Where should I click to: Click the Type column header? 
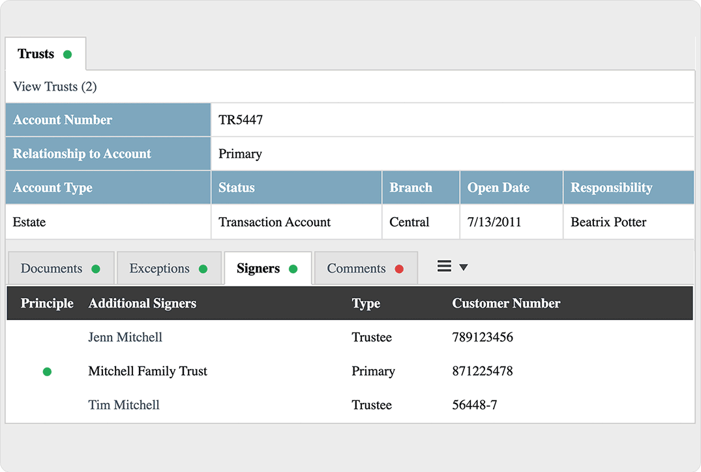tap(366, 303)
